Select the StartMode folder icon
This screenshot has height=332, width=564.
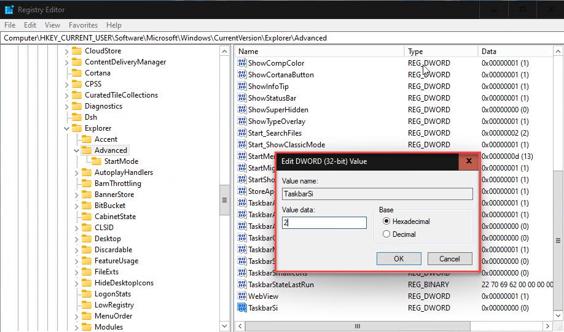(x=96, y=161)
